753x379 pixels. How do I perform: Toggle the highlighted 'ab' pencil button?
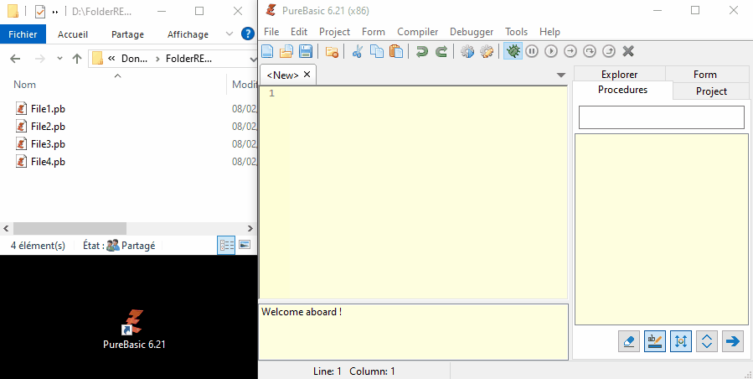pyautogui.click(x=655, y=341)
